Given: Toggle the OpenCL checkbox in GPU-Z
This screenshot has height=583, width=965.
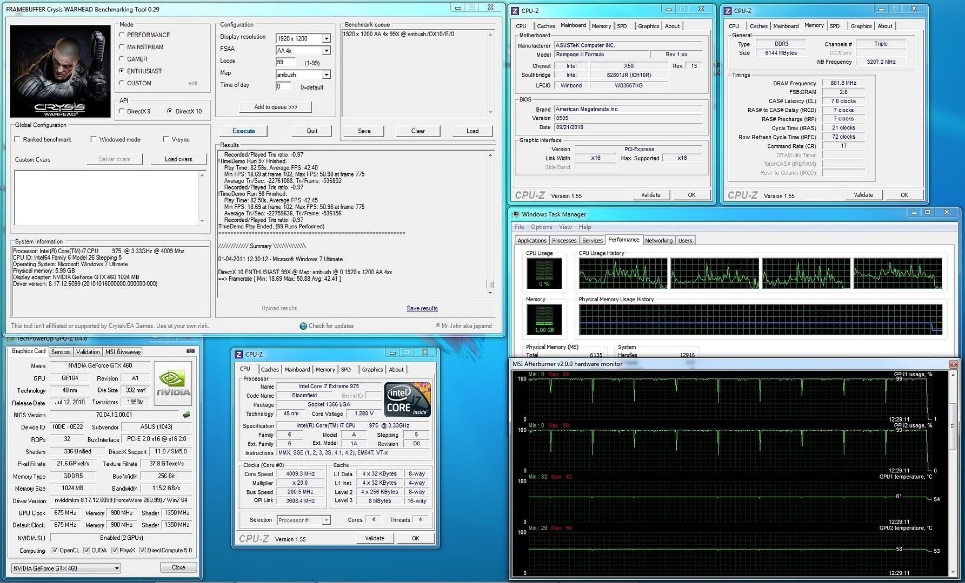Looking at the screenshot, I should 55,551.
